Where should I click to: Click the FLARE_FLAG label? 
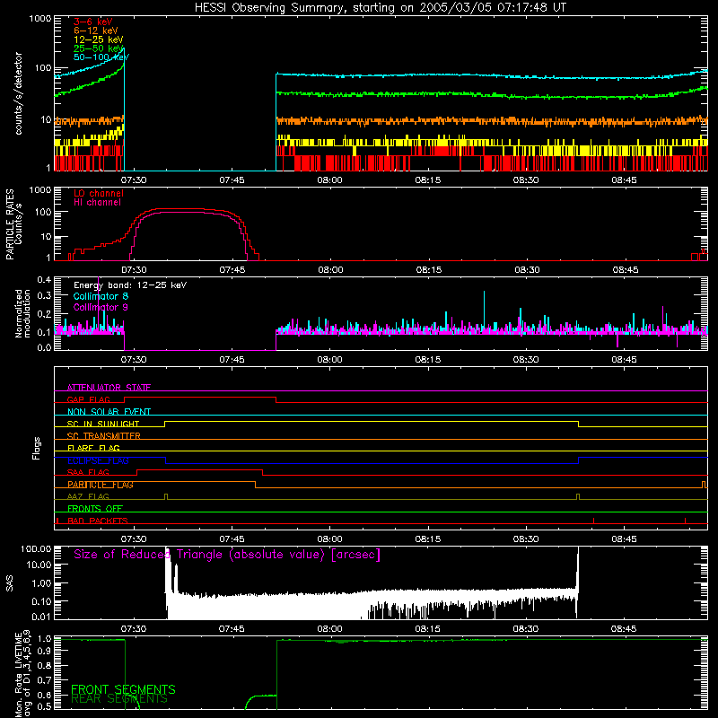pos(93,448)
